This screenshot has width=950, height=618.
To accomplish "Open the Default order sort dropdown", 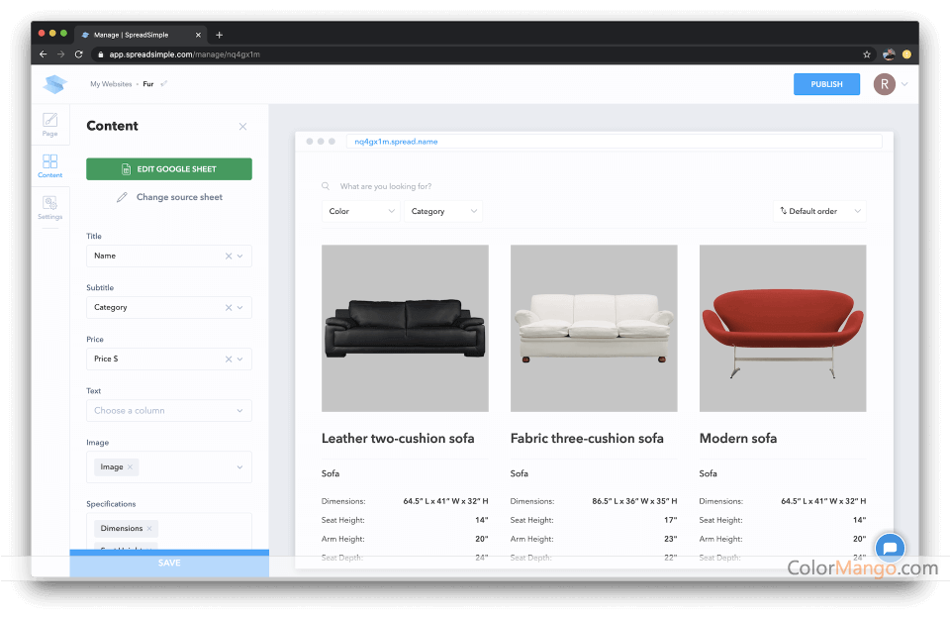I will tap(819, 211).
